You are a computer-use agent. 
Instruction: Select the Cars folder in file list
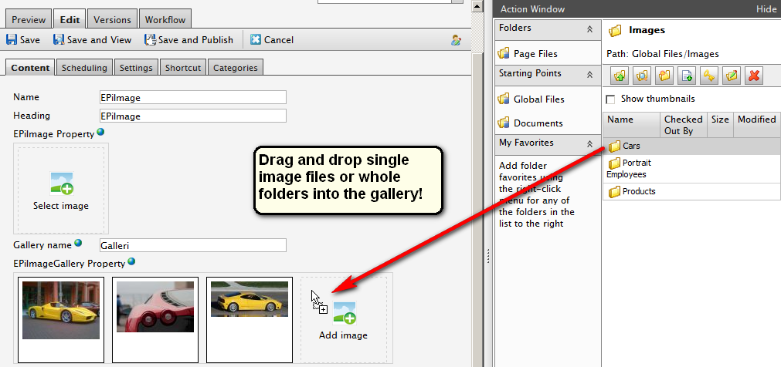point(630,146)
